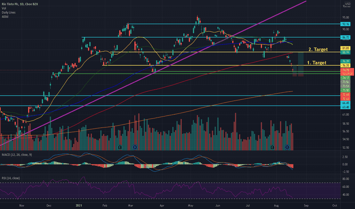This screenshot has height=209, width=355.
Task: Select the Daily Lines indicator legend
Action: click(9, 13)
